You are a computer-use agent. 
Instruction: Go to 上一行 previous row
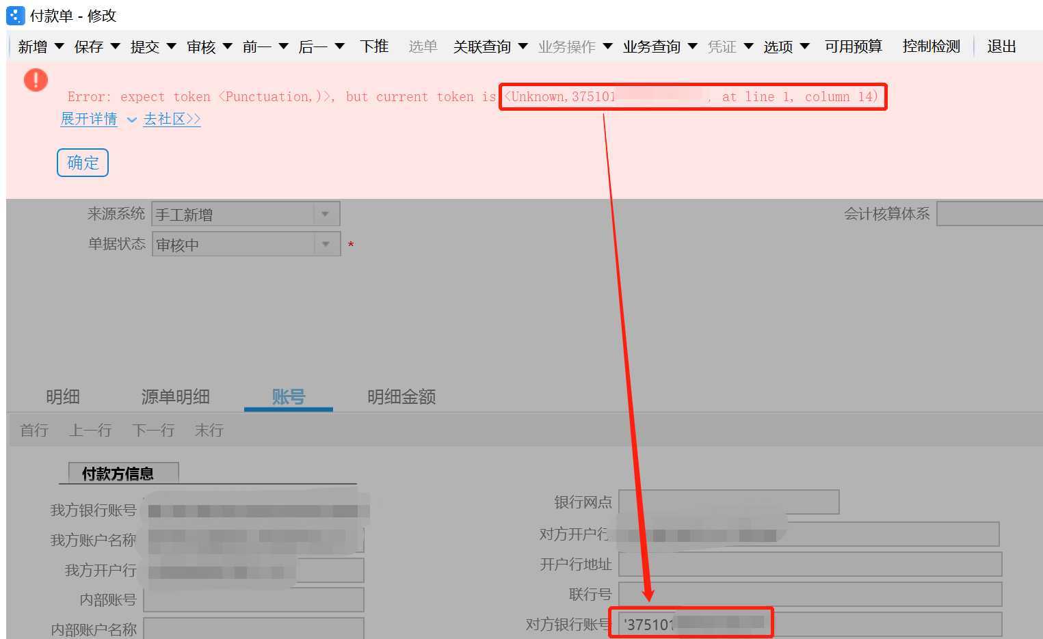(90, 430)
